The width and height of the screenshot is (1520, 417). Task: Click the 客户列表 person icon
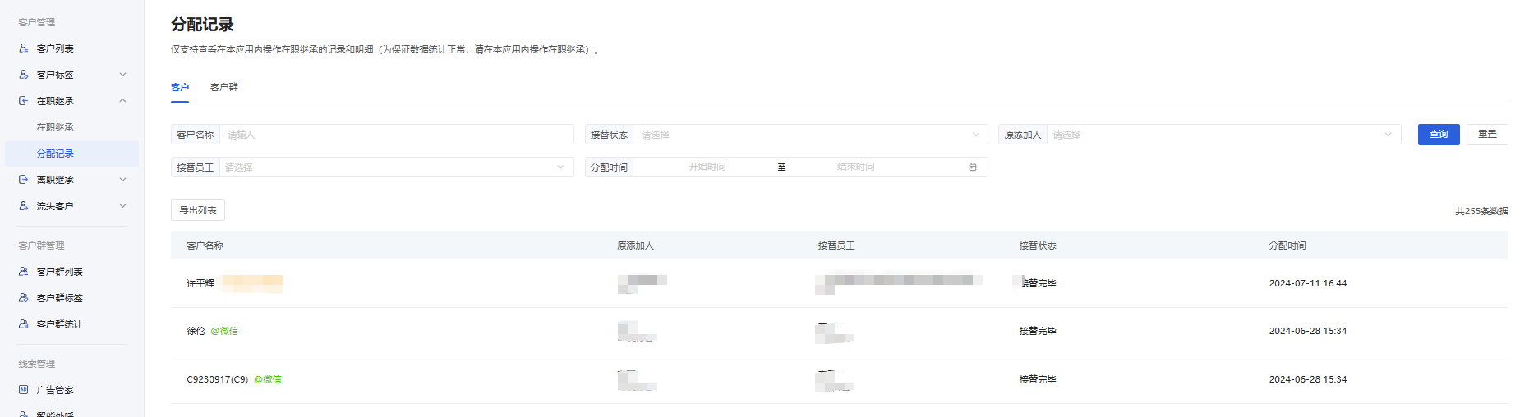[24, 48]
